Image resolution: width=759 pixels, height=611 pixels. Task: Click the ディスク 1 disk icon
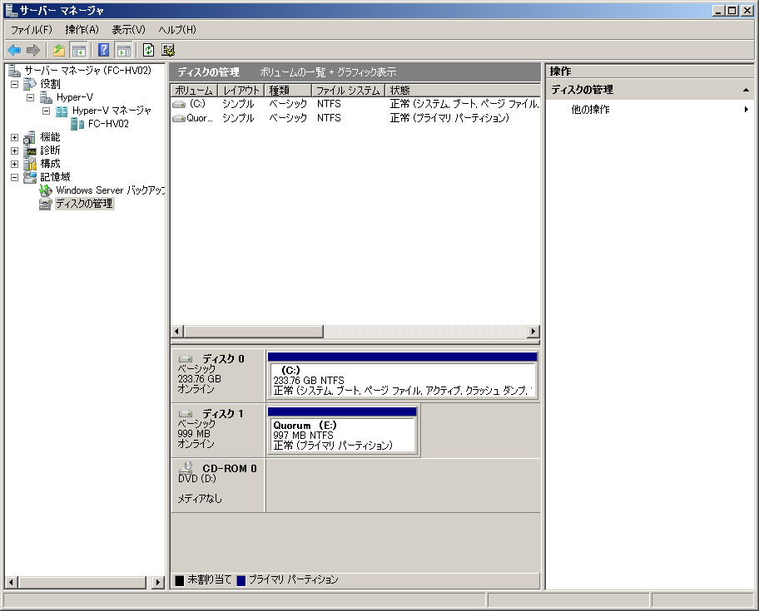(186, 414)
